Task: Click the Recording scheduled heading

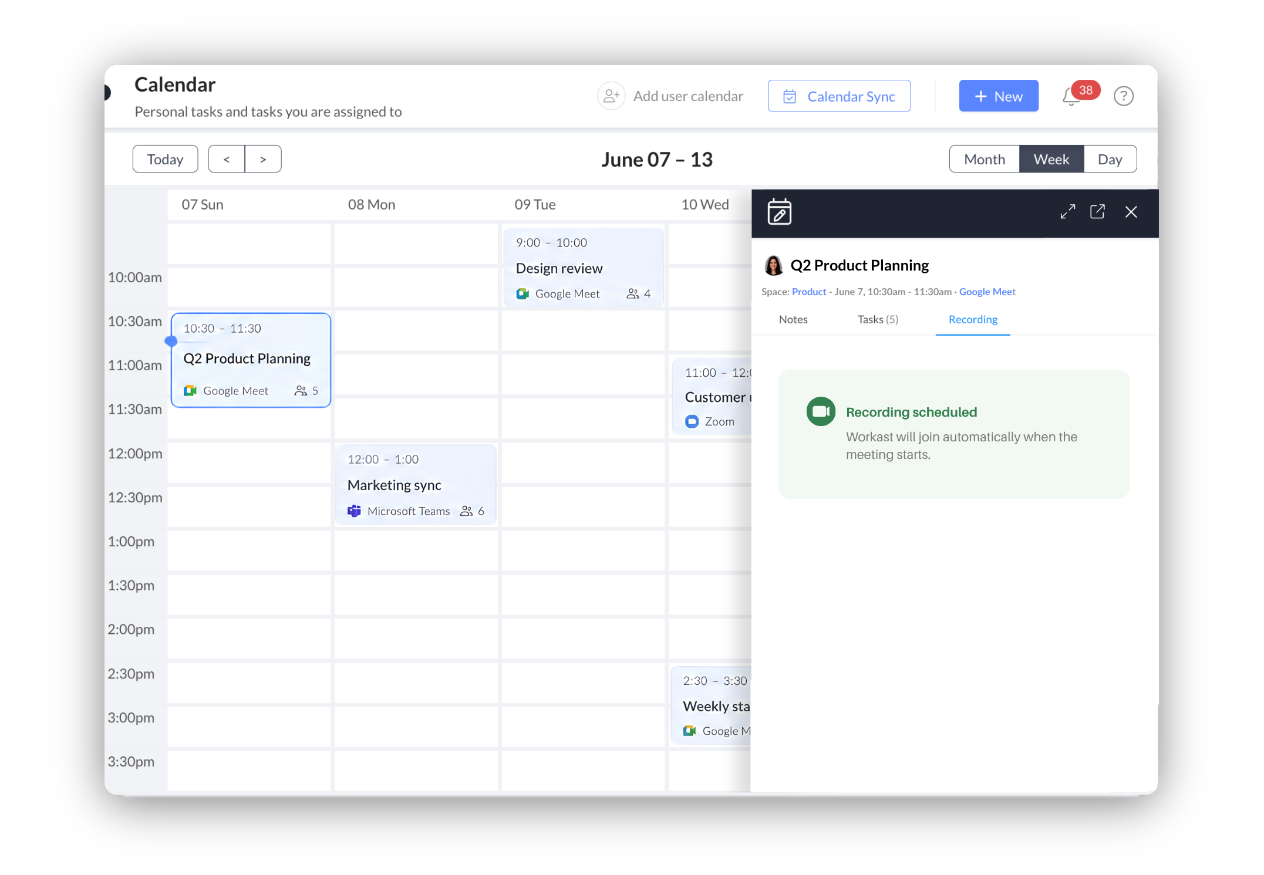Action: pyautogui.click(x=911, y=412)
